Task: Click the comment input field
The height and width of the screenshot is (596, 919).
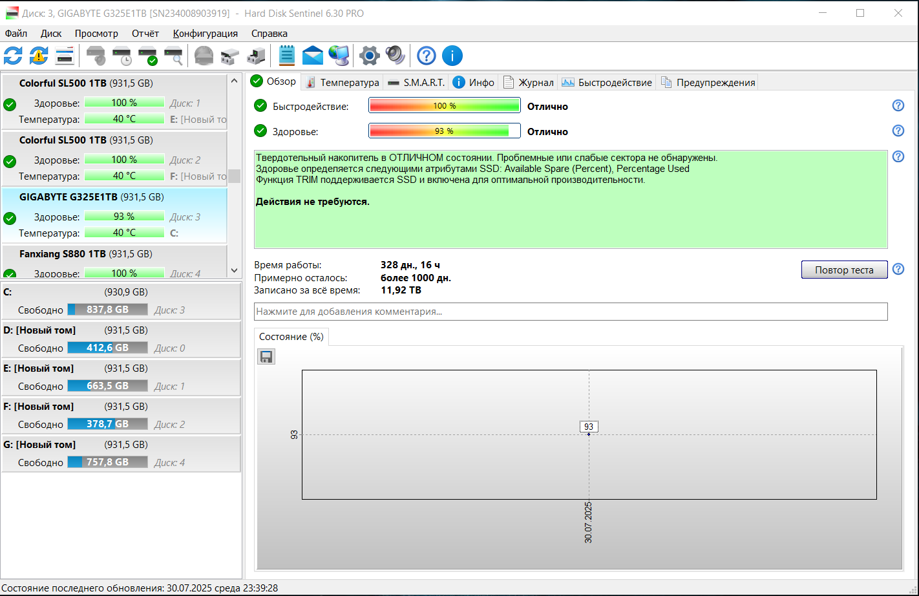Action: (571, 312)
